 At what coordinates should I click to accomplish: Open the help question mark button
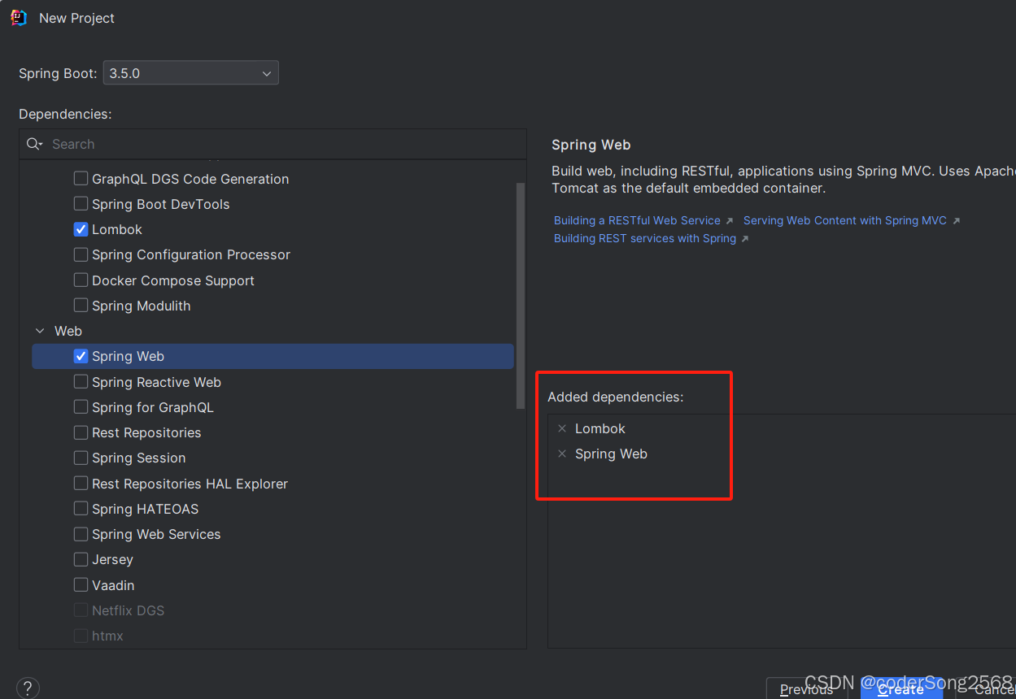pyautogui.click(x=28, y=688)
